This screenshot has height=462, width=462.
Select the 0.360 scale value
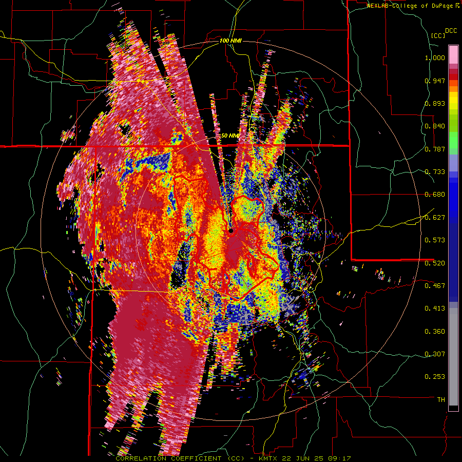click(x=435, y=332)
